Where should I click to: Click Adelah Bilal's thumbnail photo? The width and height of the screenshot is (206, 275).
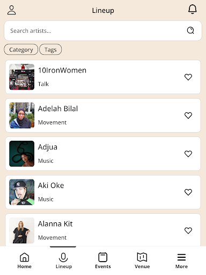coord(21,115)
